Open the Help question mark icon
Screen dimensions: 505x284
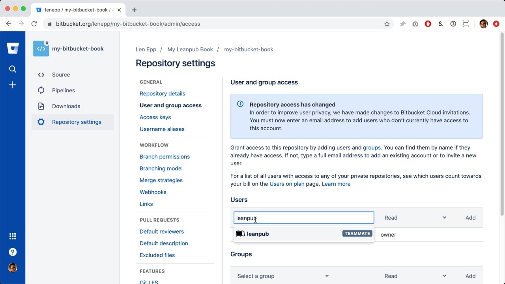click(13, 252)
